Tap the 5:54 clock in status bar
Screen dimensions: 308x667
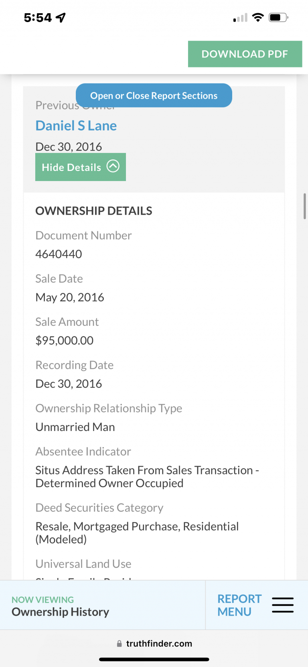click(x=38, y=18)
